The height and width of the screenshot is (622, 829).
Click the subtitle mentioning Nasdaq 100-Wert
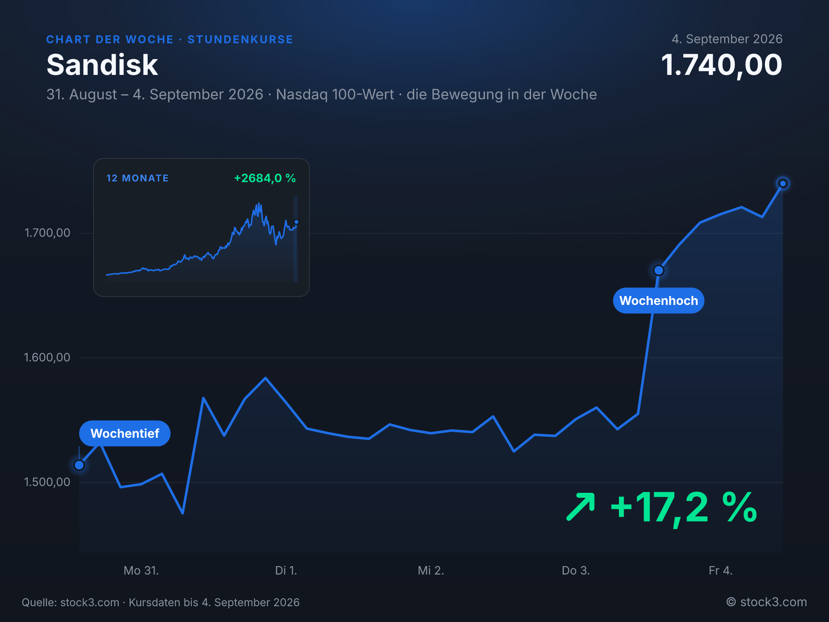pos(322,94)
